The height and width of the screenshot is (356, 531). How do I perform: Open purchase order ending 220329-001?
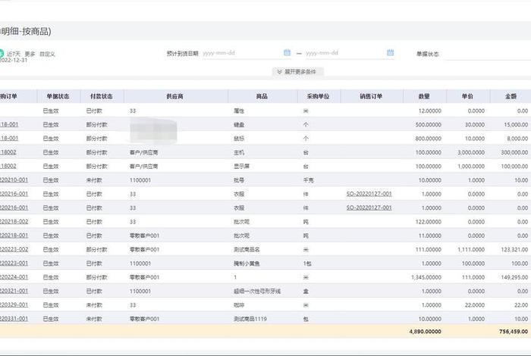coord(14,304)
